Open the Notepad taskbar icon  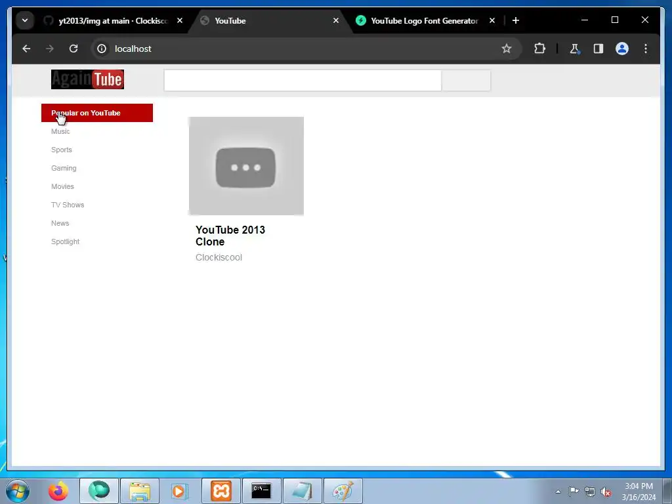click(302, 491)
